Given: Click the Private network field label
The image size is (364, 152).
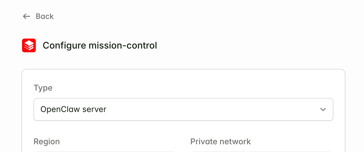Looking at the screenshot, I should pyautogui.click(x=220, y=141).
